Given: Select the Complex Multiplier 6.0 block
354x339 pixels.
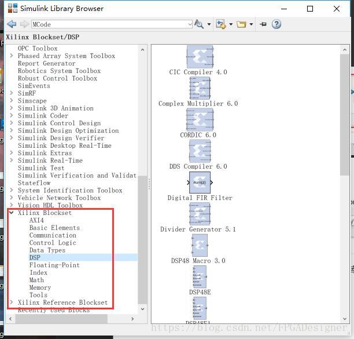Looking at the screenshot, I should tap(200, 88).
